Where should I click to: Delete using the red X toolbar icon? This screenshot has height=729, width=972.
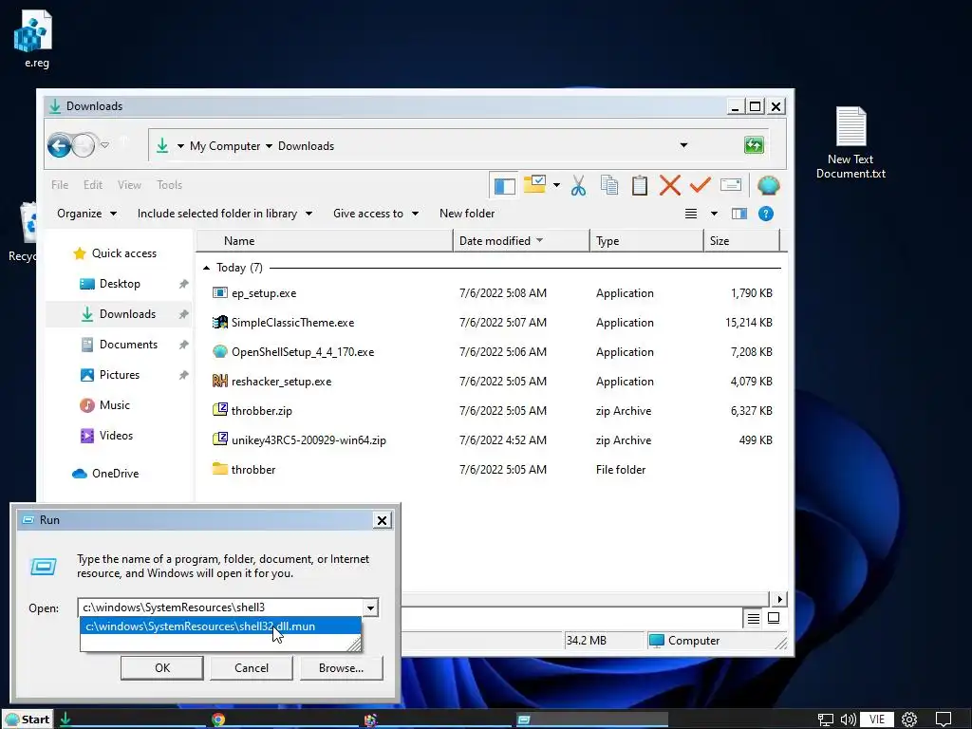[x=669, y=185]
